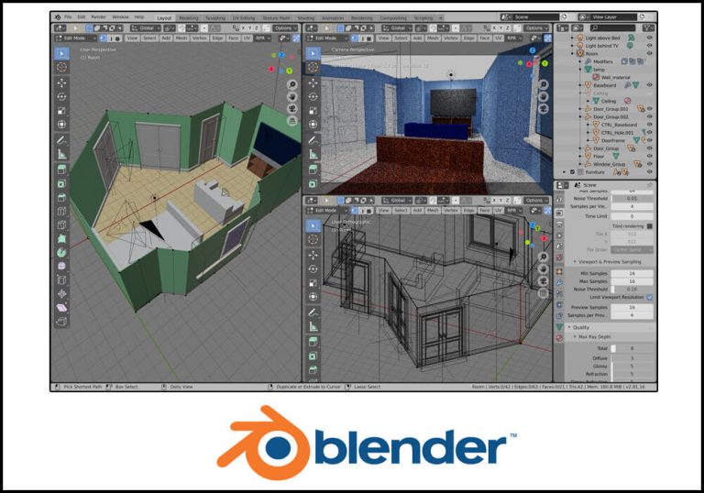Collapse the Viewport & Preview Sampling section

610,262
